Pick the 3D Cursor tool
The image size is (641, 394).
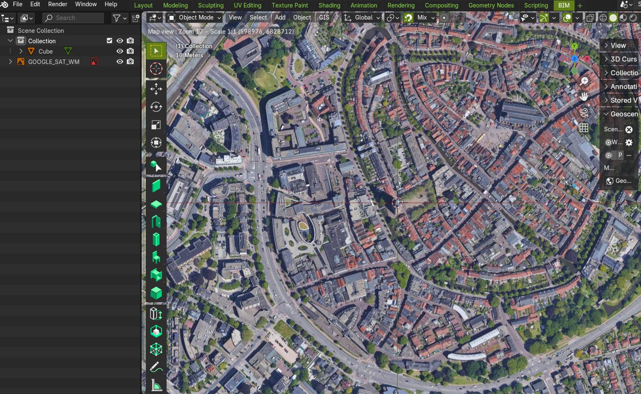156,69
